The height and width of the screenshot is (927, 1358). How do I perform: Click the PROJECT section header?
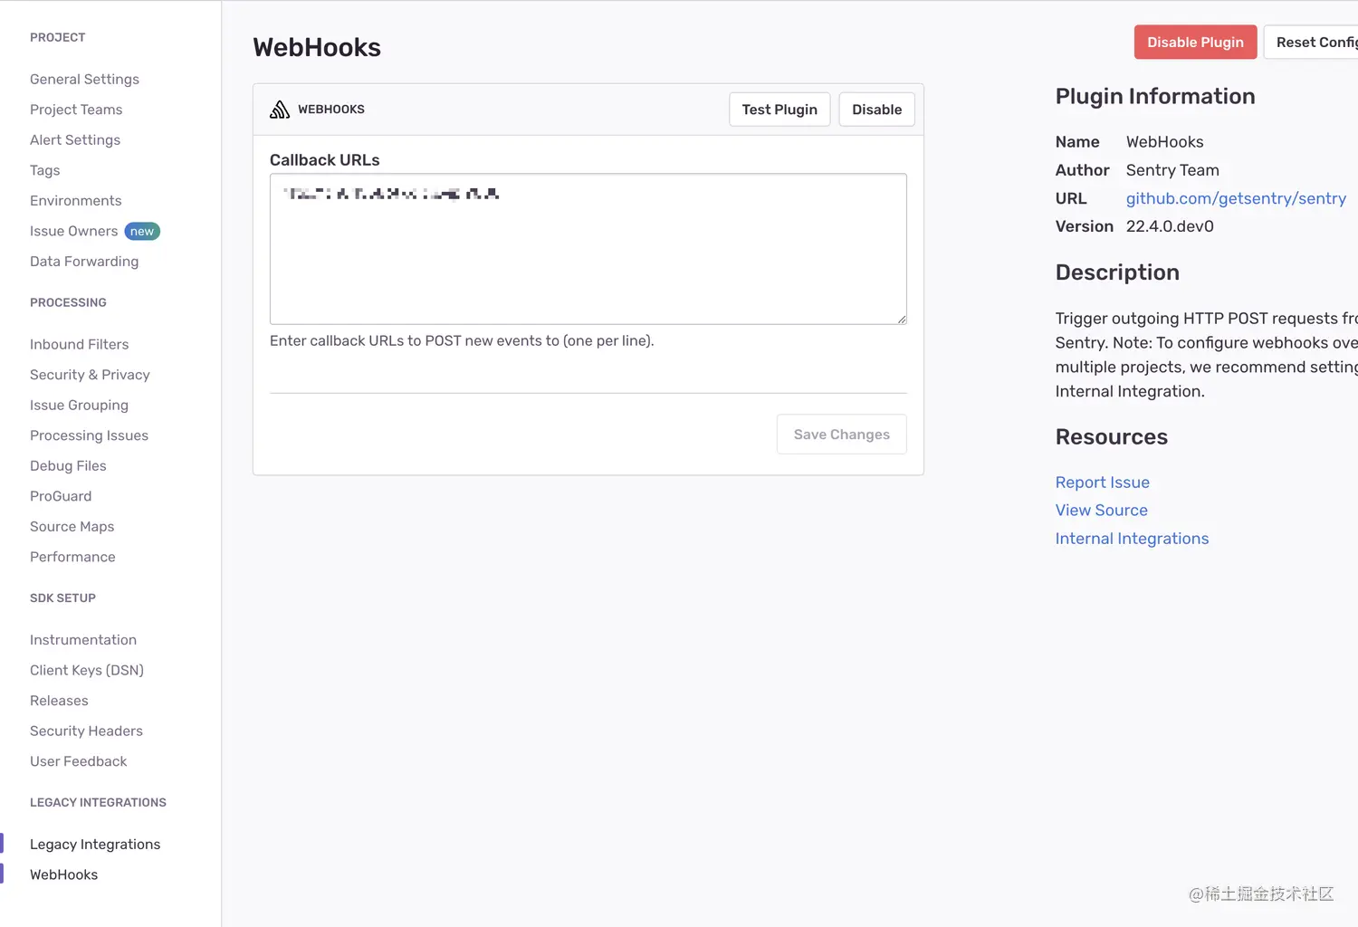[57, 37]
